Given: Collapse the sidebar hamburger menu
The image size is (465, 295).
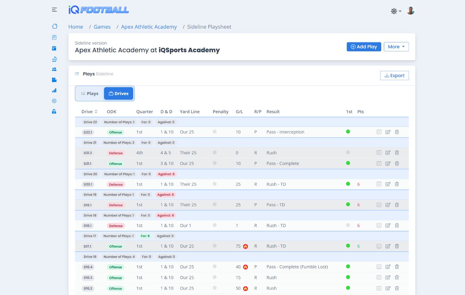Looking at the screenshot, I should tap(54, 10).
